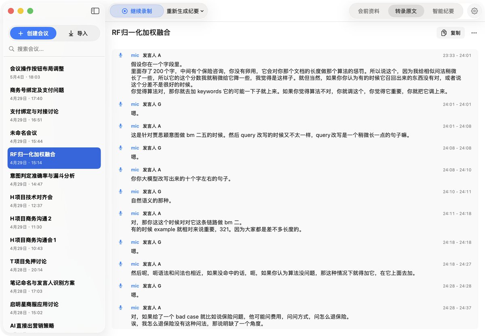The width and height of the screenshot is (485, 336).
Task: Click 发言人 G label at 24:10 segment
Action: click(x=152, y=192)
